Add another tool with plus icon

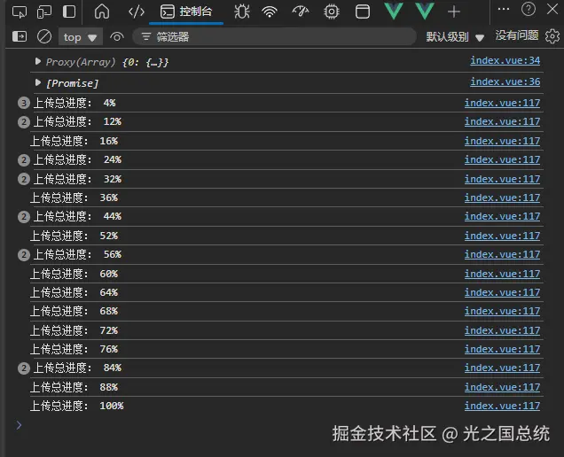click(x=454, y=12)
